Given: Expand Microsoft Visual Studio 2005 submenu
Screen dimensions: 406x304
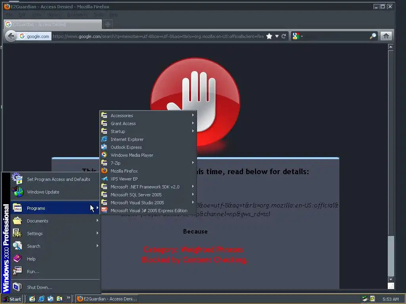Looking at the screenshot, I should click(148, 203).
